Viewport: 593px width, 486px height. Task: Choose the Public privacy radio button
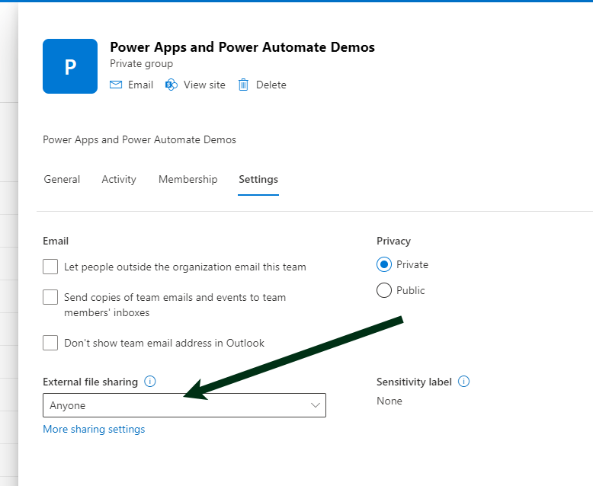[x=384, y=290]
